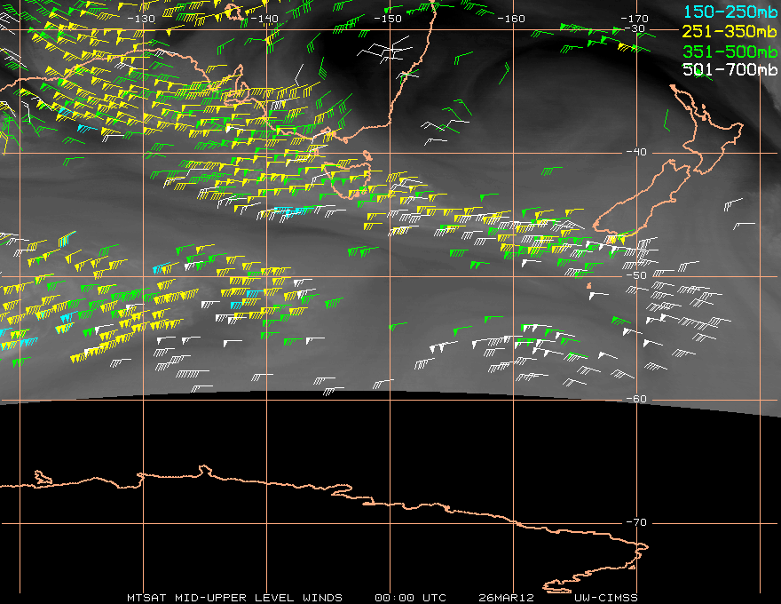
Task: Click the 00:00 UTC timestamp
Action: [412, 598]
